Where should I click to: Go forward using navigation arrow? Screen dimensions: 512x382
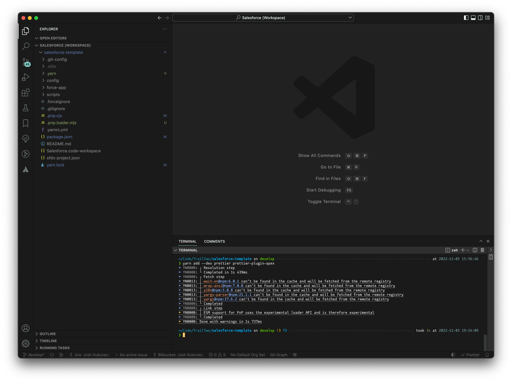point(167,17)
